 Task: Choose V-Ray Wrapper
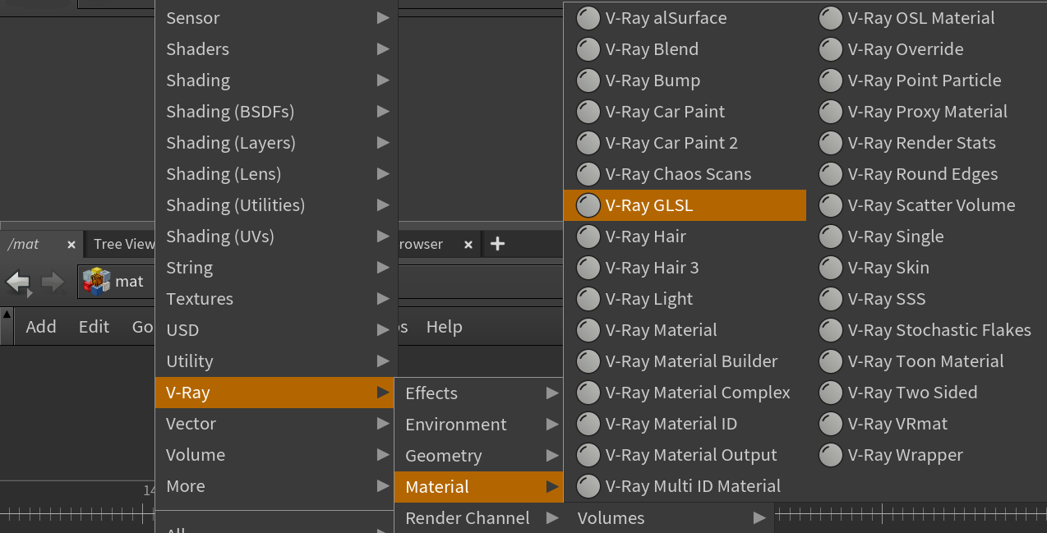(926, 455)
